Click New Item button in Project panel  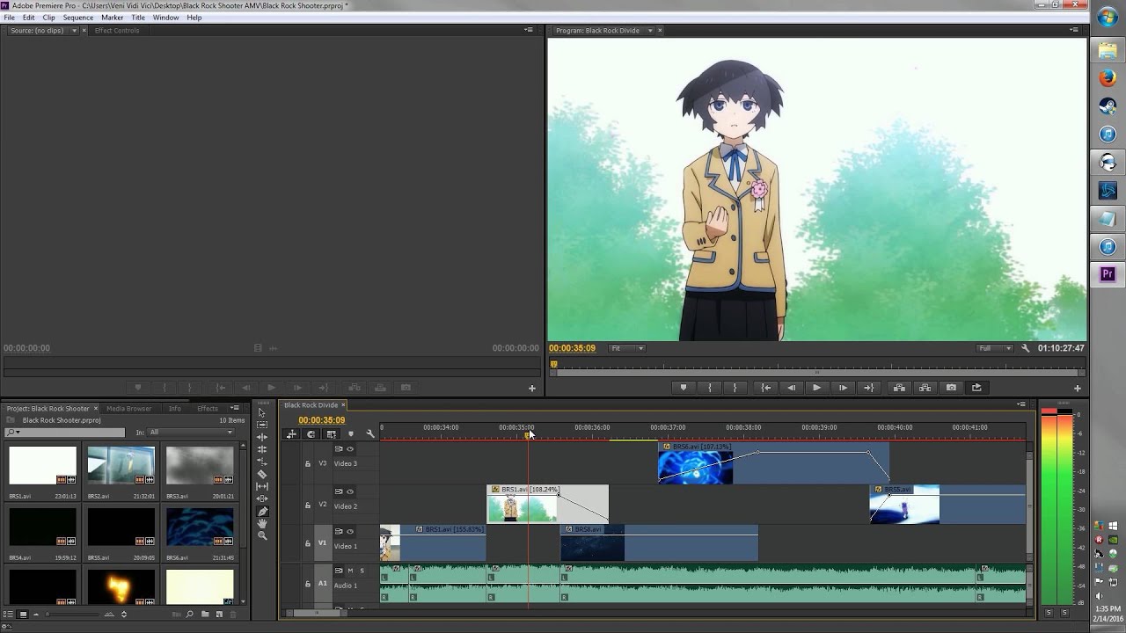click(x=217, y=615)
